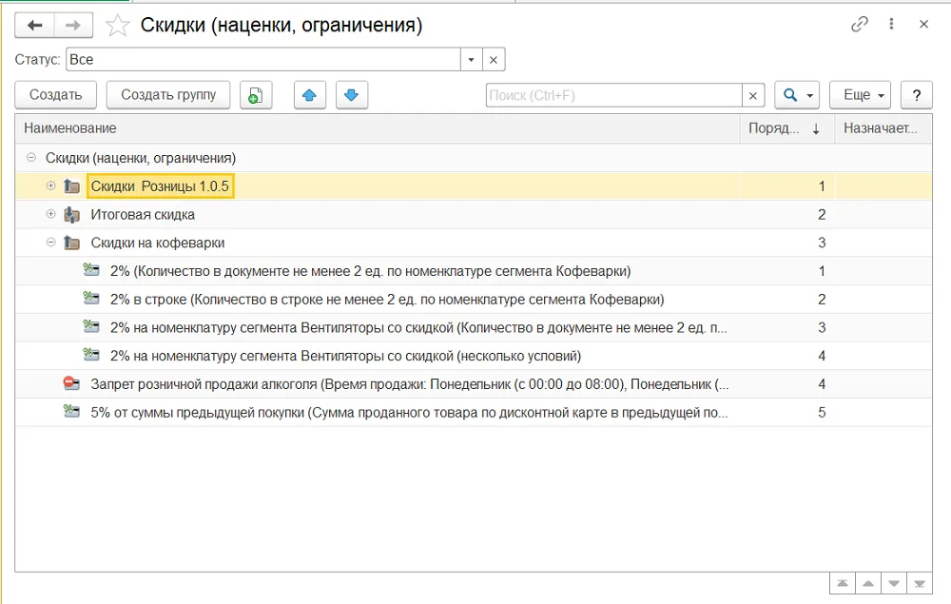This screenshot has width=951, height=604.
Task: Open the Еще menu
Action: [x=860, y=95]
